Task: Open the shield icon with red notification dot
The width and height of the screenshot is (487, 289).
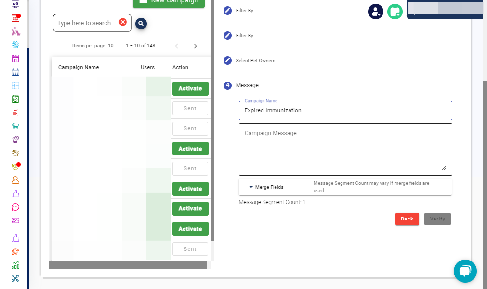Action: [x=15, y=166]
